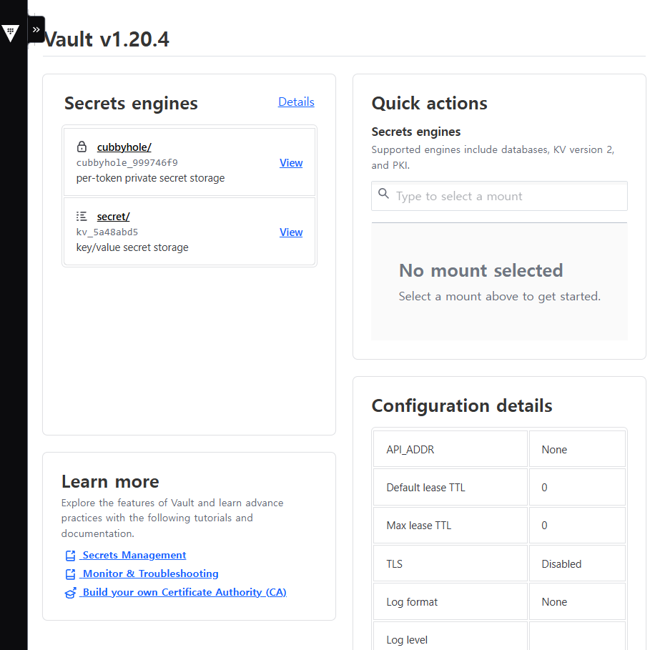Click the Learn more heading
This screenshot has width=655, height=650.
(x=110, y=482)
